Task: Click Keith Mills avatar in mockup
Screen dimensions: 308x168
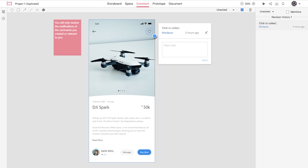Action: [96, 152]
